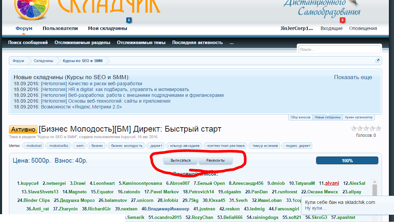Click the molodostbz tag

click(x=57, y=146)
